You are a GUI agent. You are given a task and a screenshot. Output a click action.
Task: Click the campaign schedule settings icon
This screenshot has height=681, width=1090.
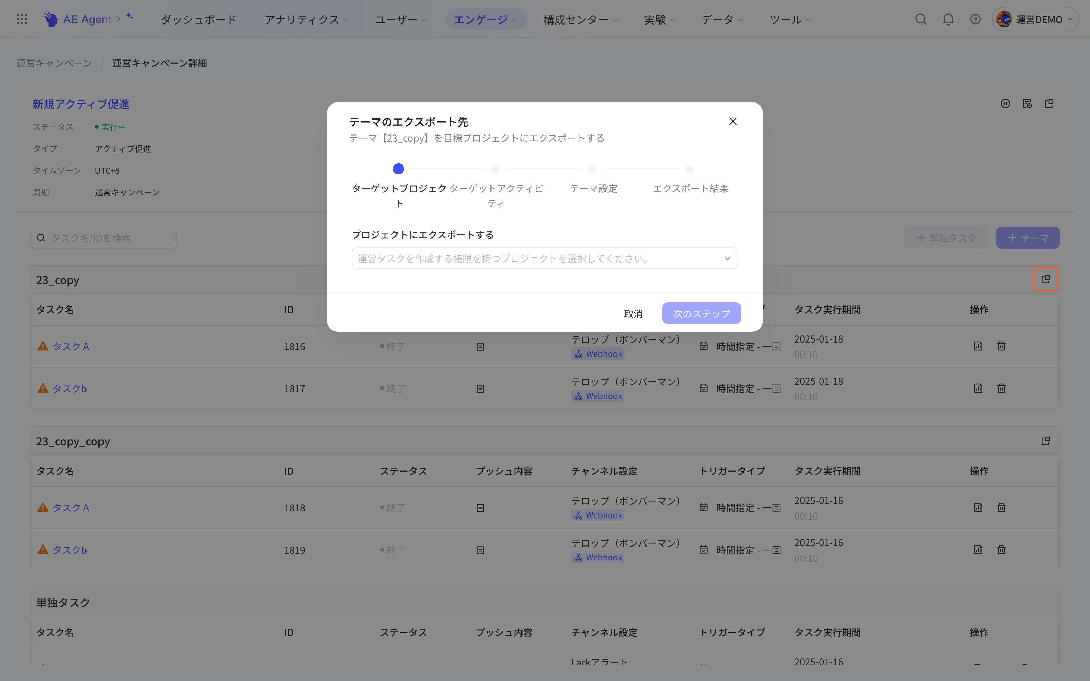click(1027, 104)
